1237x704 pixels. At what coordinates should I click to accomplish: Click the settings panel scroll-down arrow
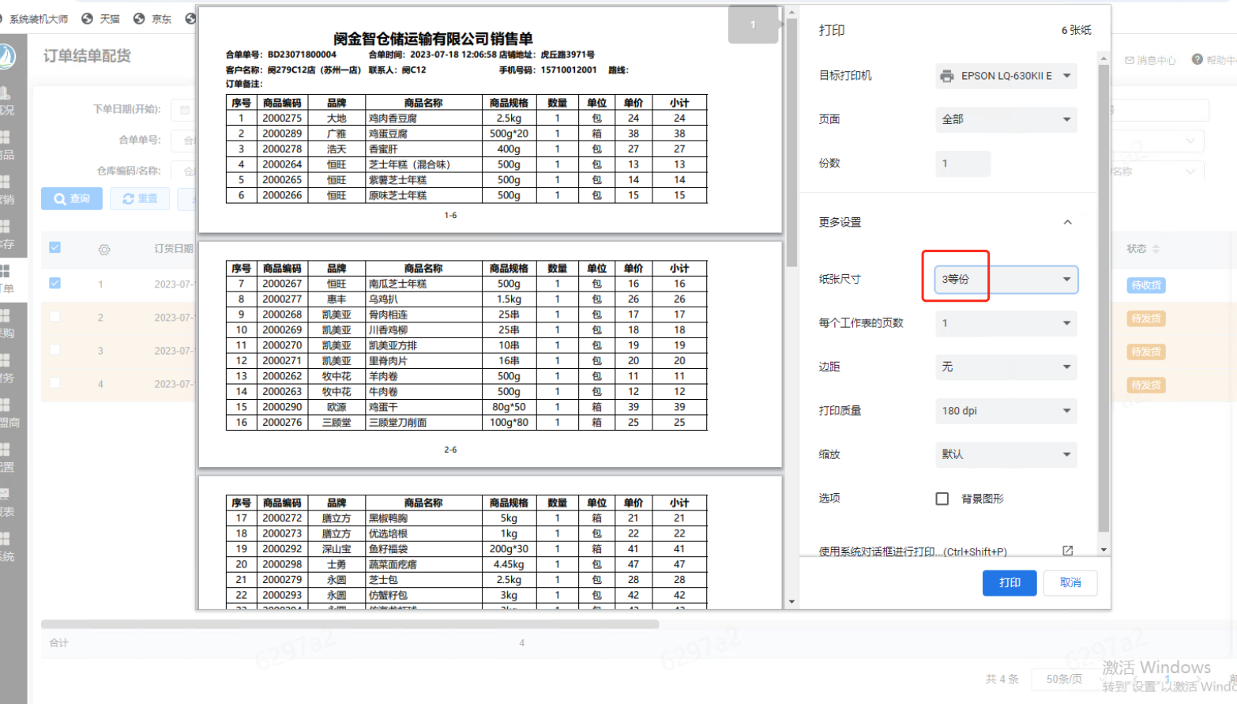pos(1104,549)
